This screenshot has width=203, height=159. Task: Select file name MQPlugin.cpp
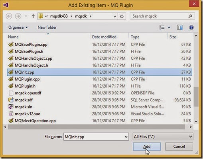[x=27, y=79]
